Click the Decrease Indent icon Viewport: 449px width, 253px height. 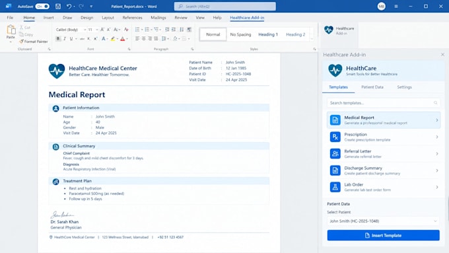(x=167, y=30)
